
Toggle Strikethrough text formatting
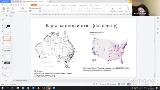tap(51, 11)
